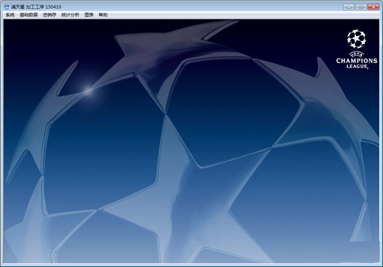383x267 pixels.
Task: Maximize the 满天星 window
Action: point(361,7)
